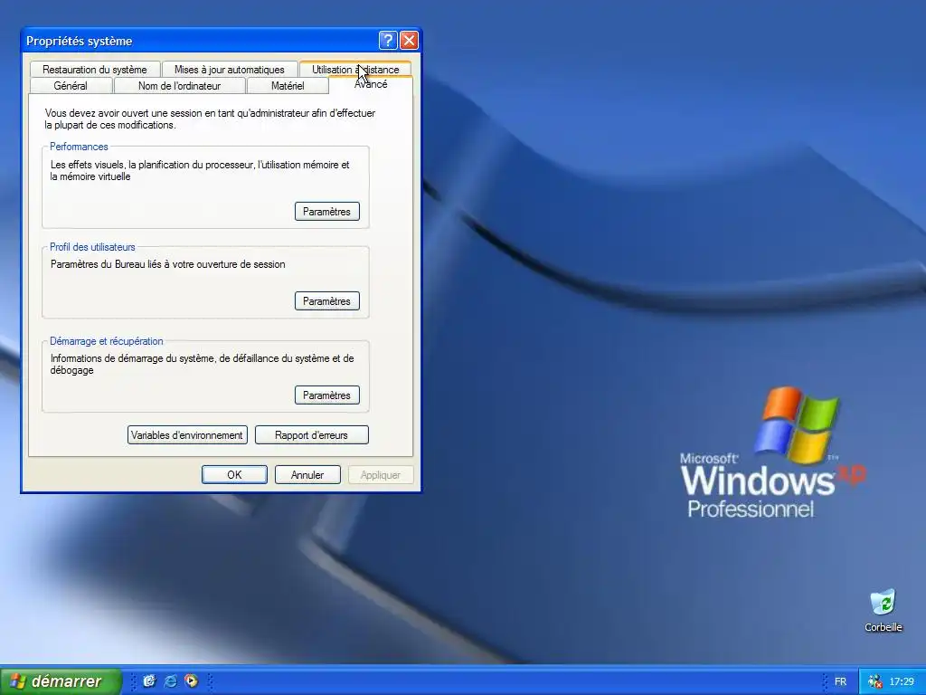Screen dimensions: 926x695
Task: Click the help question mark icon
Action: (387, 40)
